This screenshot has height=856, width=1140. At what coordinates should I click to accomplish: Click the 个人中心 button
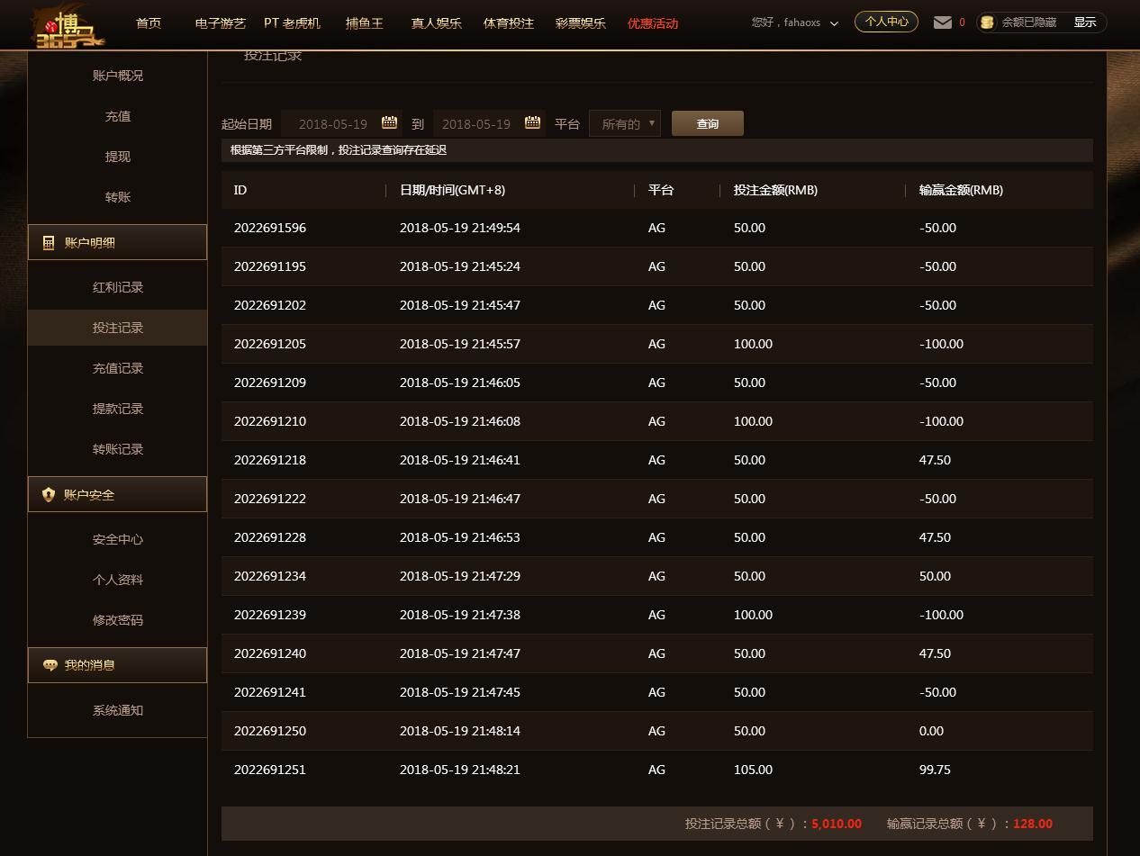[886, 22]
